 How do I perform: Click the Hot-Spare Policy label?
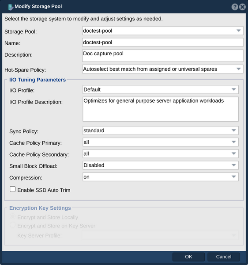(x=25, y=70)
